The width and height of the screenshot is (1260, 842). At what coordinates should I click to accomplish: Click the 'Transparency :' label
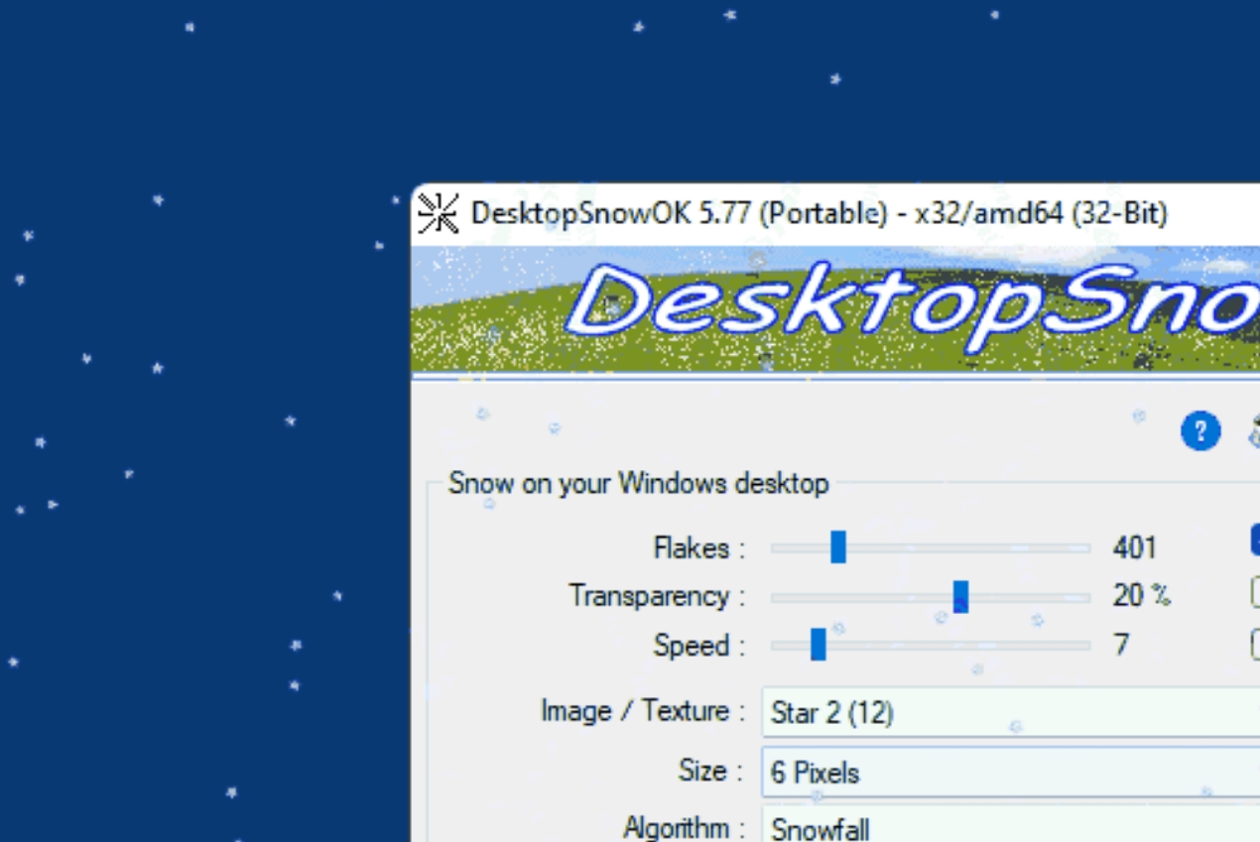657,596
